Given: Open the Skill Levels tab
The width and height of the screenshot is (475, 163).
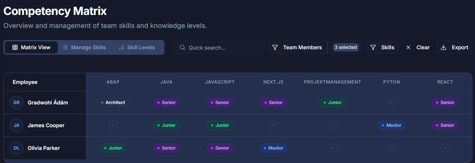Looking at the screenshot, I should click(136, 47).
